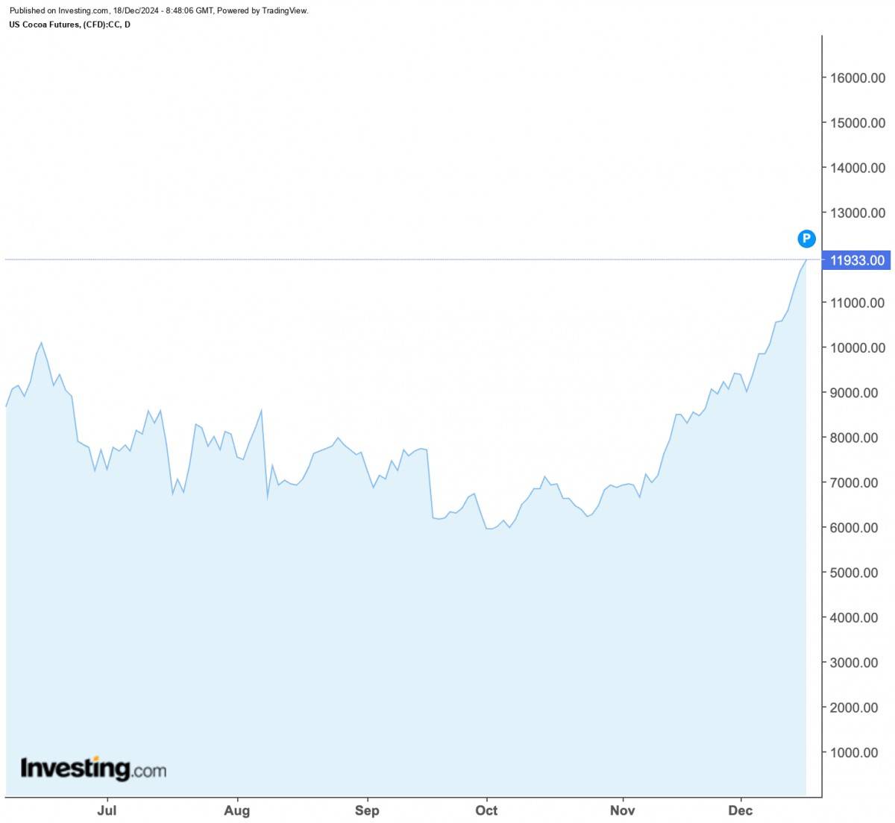Click the Aug label on time axis
895x823 pixels.
click(x=236, y=810)
